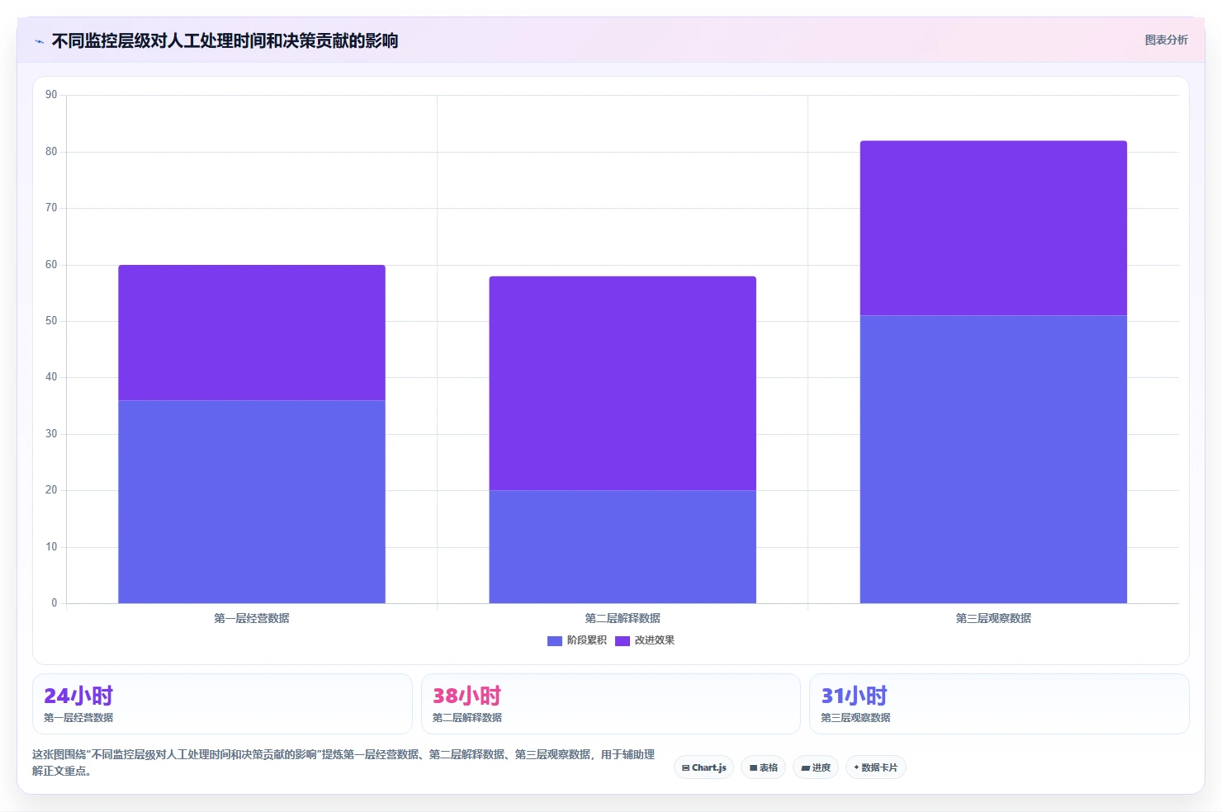Screen dimensions: 1222x812
Task: Click the 第二层解释数据 x-axis label
Action: pos(623,618)
